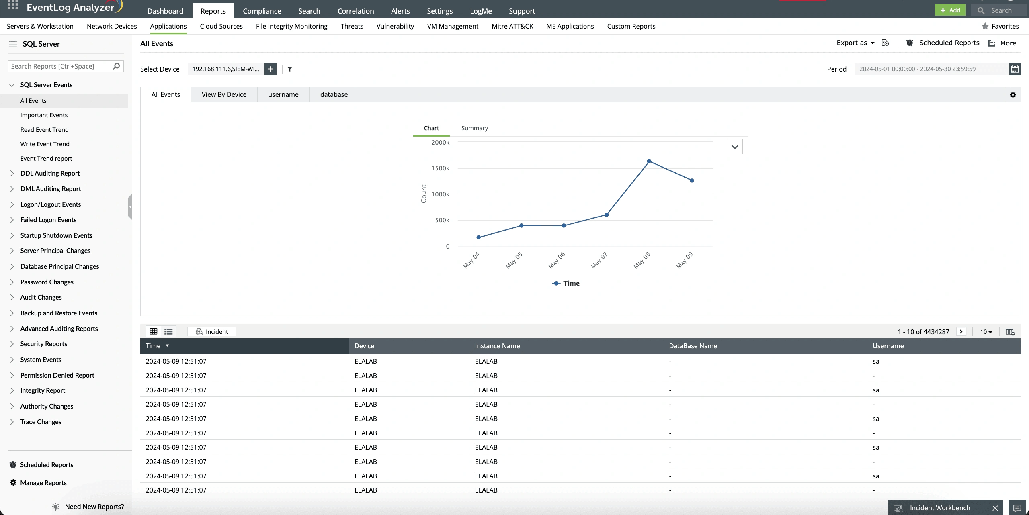Expand the DDL Auditing Report group

[12, 173]
